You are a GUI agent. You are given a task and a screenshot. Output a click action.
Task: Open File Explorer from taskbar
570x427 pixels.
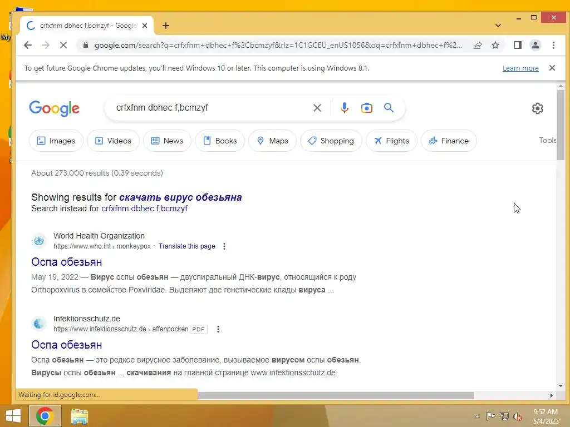click(x=79, y=416)
